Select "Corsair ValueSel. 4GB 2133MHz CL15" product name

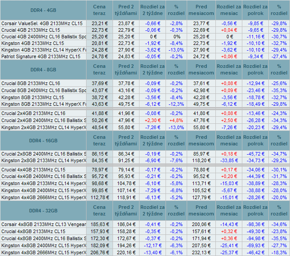pos(42,23)
